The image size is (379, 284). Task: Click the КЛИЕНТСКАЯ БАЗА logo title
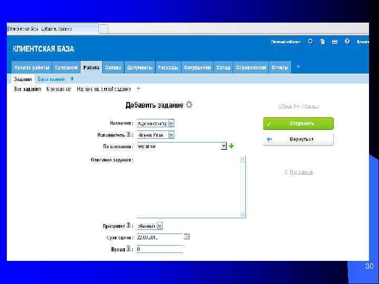coord(43,49)
